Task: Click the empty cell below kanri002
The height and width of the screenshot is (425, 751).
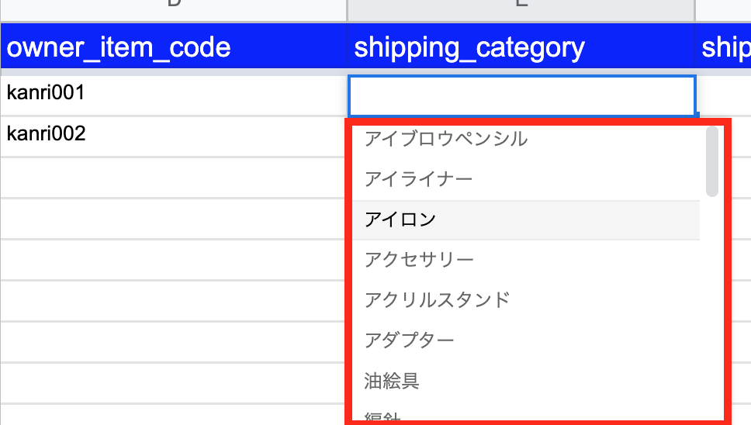Action: (173, 176)
